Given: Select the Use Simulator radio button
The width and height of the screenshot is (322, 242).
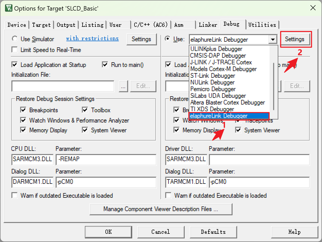Looking at the screenshot, I should (x=15, y=39).
